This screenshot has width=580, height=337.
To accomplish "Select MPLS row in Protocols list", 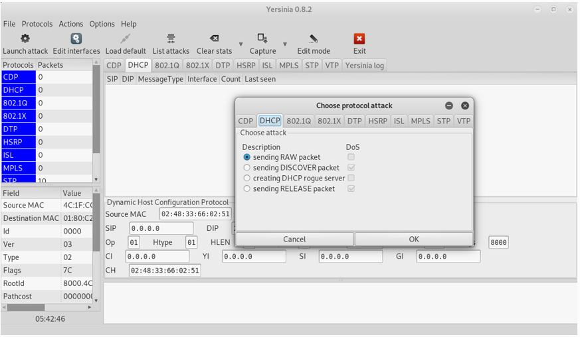I will (x=47, y=168).
